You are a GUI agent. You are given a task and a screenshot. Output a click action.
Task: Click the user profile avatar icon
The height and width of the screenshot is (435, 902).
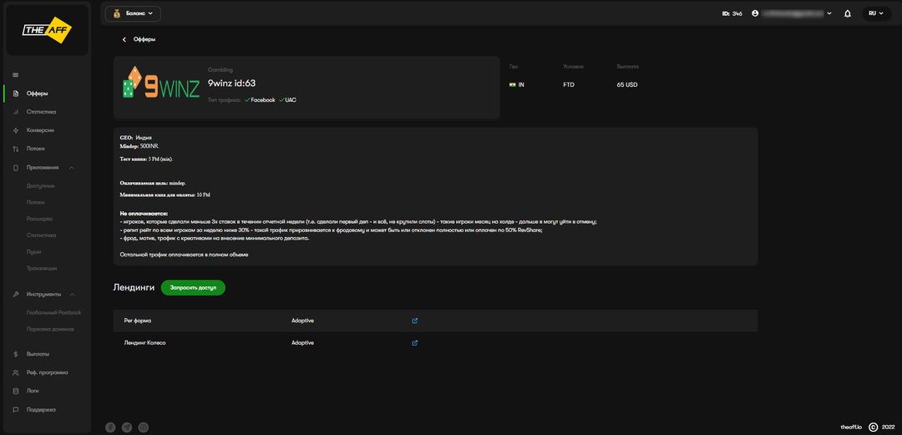(756, 13)
